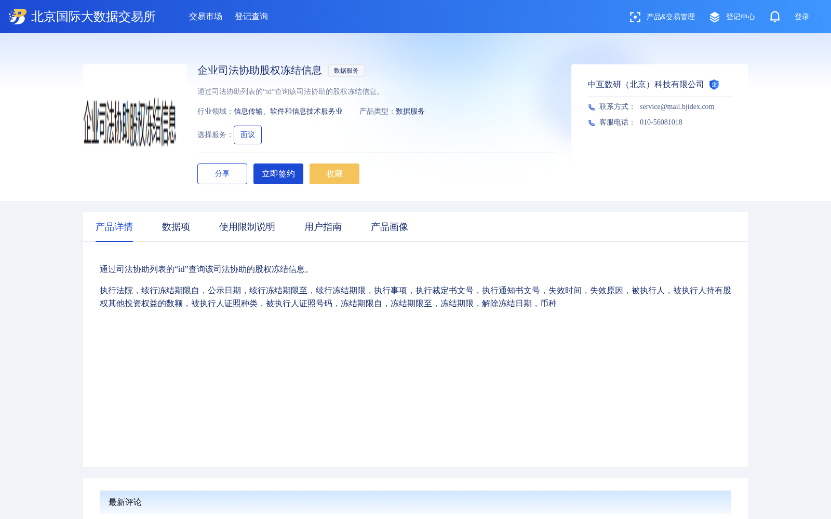The height and width of the screenshot is (519, 831).
Task: Click the phone icon beside 客服电话
Action: click(592, 123)
